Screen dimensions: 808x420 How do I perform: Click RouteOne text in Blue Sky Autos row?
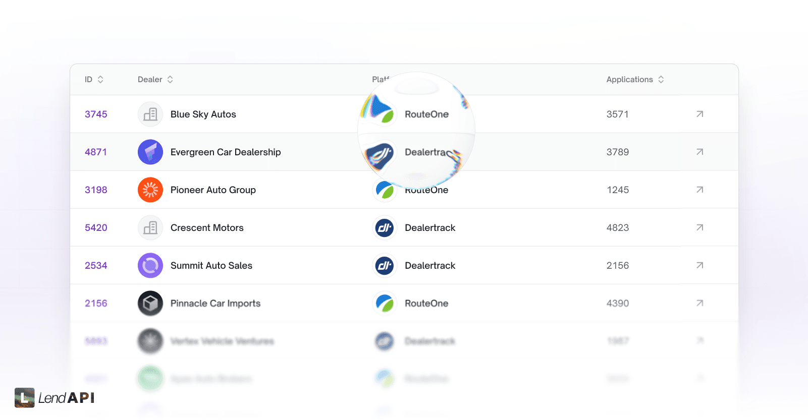(x=426, y=114)
